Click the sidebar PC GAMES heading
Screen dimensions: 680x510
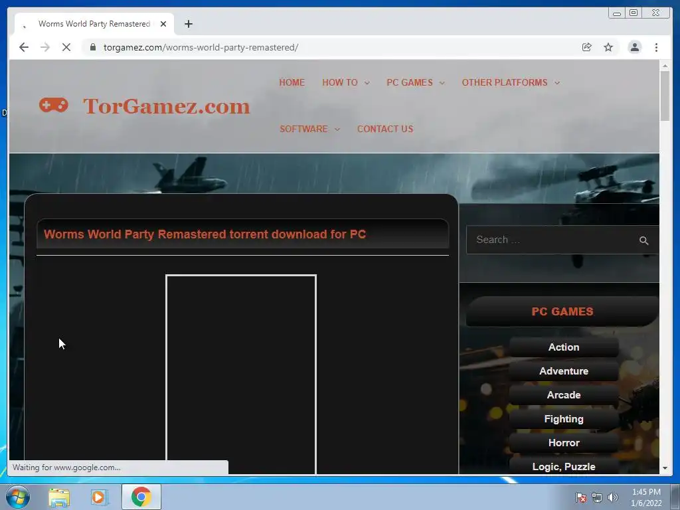[562, 311]
